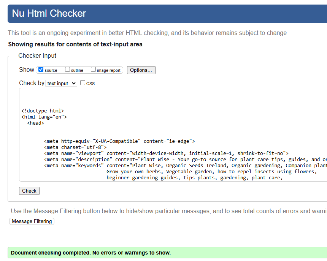Click the 'Grow your own herbs' keywords line

tap(212, 172)
